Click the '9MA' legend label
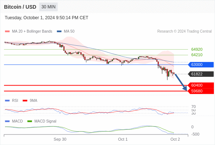 click(34, 101)
